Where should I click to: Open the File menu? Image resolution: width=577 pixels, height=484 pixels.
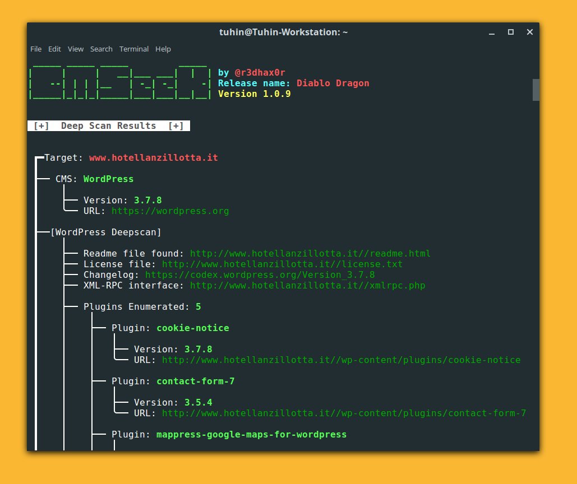[x=36, y=49]
